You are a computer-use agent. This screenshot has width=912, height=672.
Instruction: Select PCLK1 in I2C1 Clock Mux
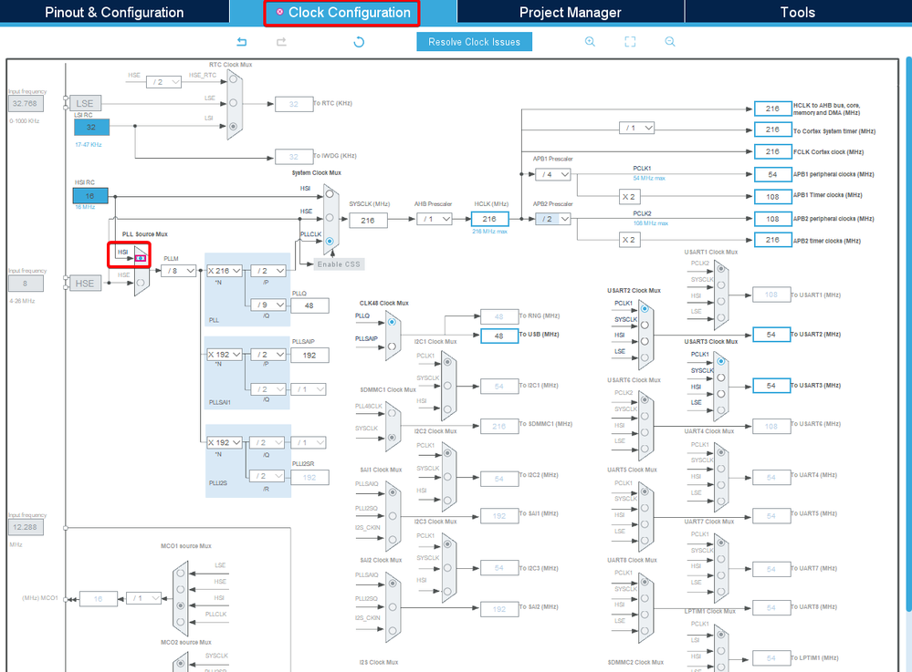(x=447, y=362)
